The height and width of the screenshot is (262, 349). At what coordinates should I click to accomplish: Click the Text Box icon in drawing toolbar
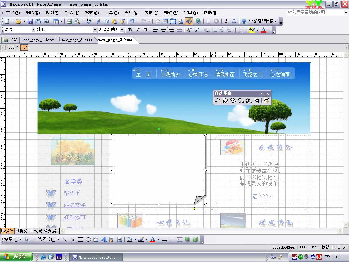[x=96, y=239]
